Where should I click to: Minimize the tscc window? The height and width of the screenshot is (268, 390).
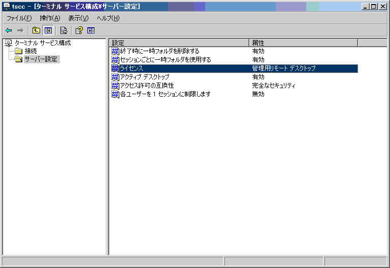366,7
